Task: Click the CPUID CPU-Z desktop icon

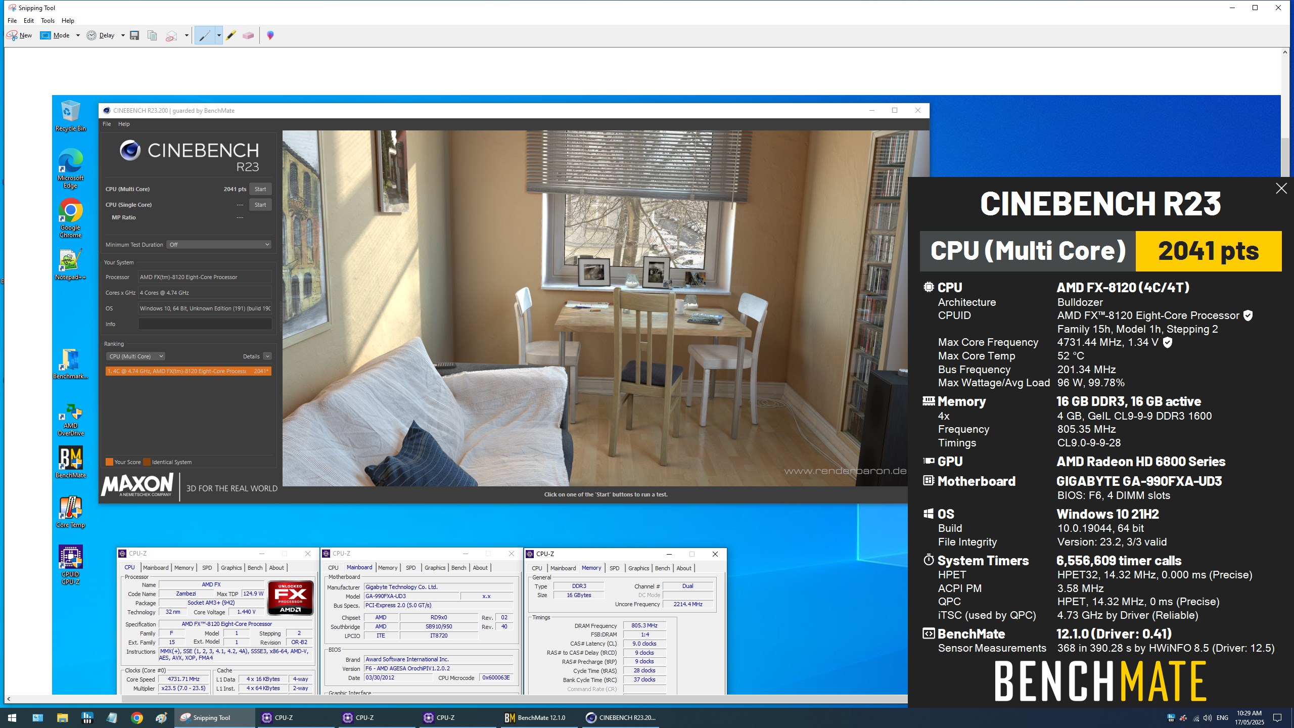Action: (x=71, y=565)
